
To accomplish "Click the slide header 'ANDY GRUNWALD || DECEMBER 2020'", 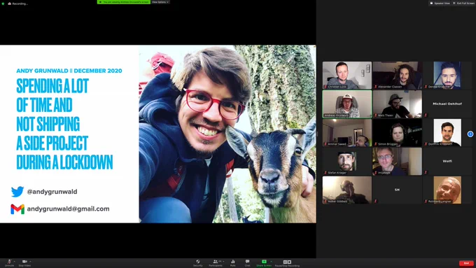I will pyautogui.click(x=69, y=71).
